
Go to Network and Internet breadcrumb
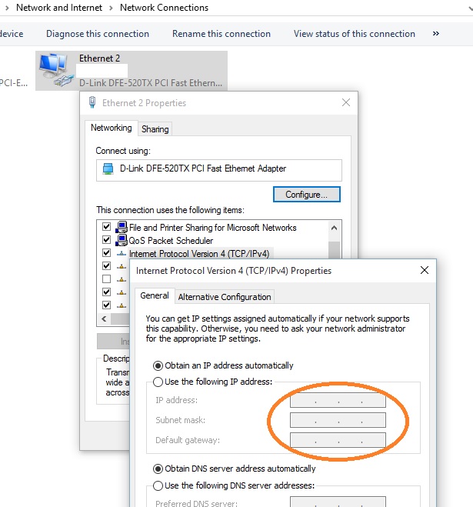pyautogui.click(x=59, y=8)
